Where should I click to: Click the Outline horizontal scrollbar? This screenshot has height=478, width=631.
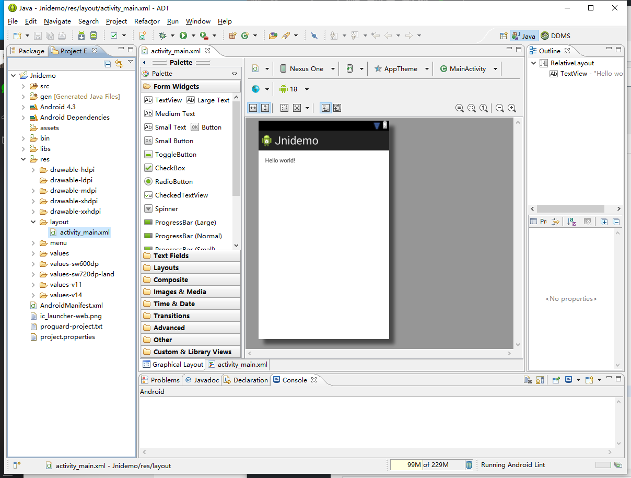point(570,208)
